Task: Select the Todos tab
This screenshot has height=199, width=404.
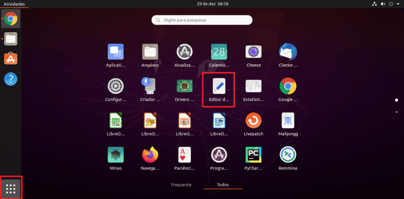Action: (x=223, y=184)
